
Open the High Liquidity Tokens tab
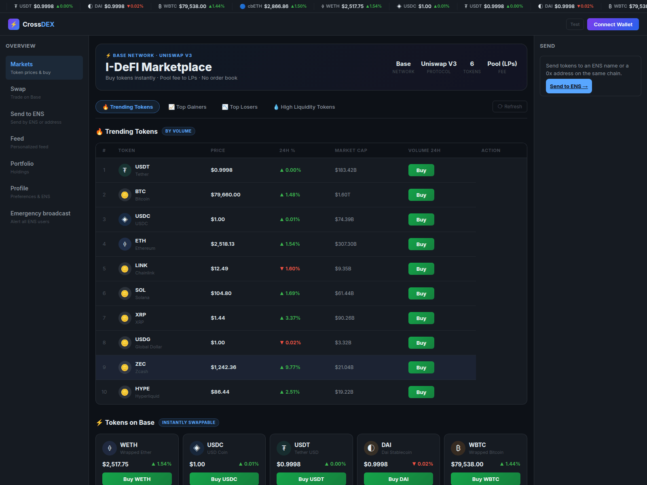coord(304,107)
